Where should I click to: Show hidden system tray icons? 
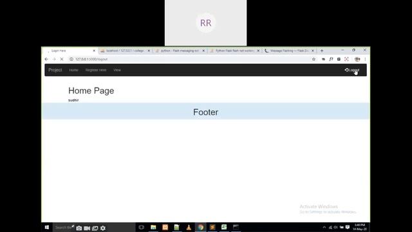(324, 227)
